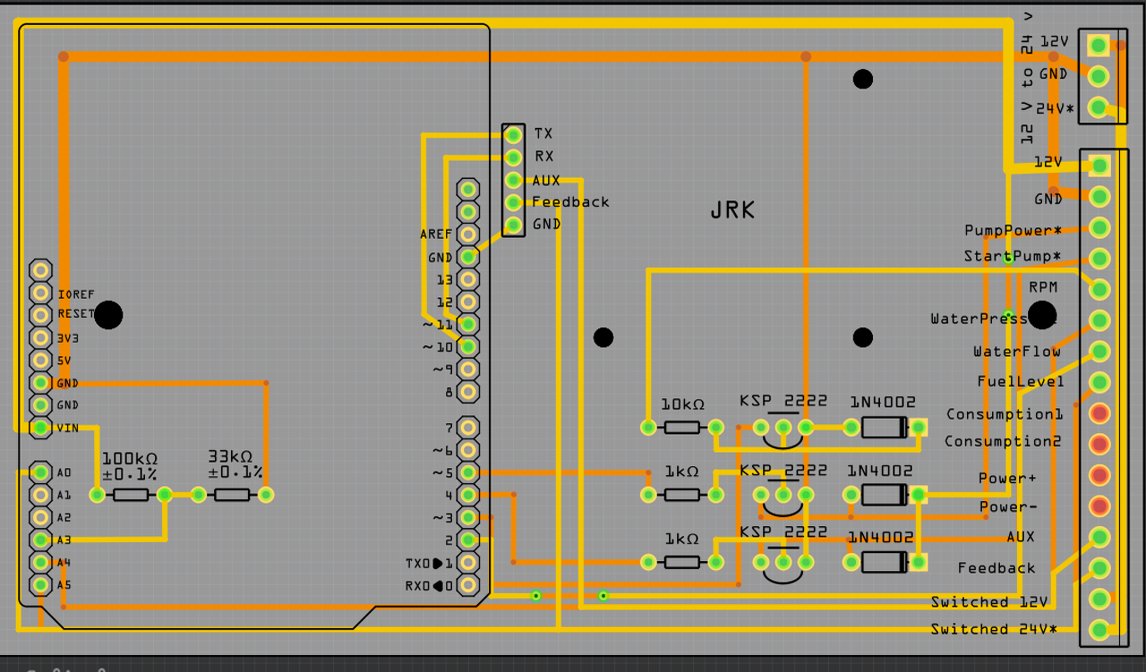The image size is (1146, 672).
Task: Select the WaterPressure connector pad
Action: pos(1099,320)
